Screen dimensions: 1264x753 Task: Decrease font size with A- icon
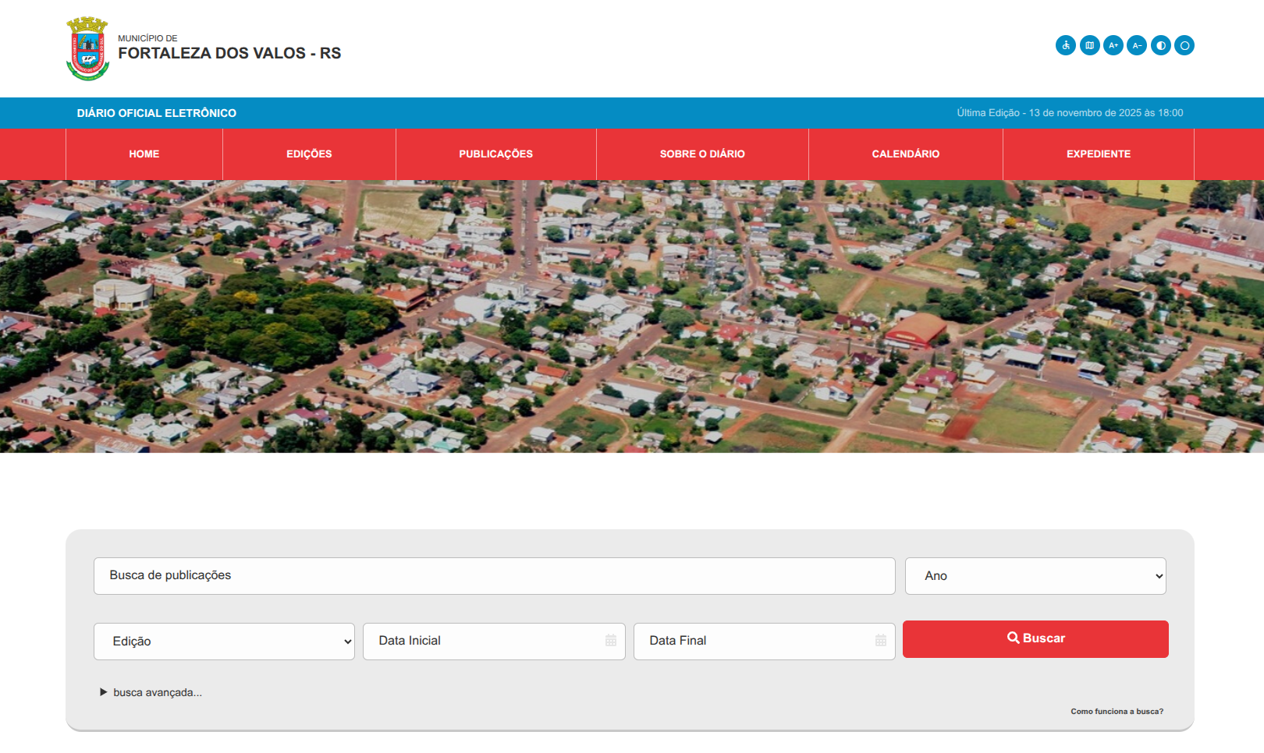click(1137, 45)
